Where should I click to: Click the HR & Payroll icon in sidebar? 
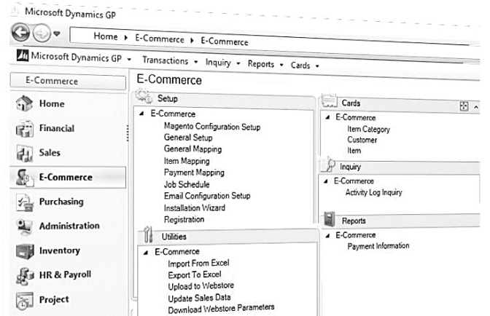[x=25, y=276]
